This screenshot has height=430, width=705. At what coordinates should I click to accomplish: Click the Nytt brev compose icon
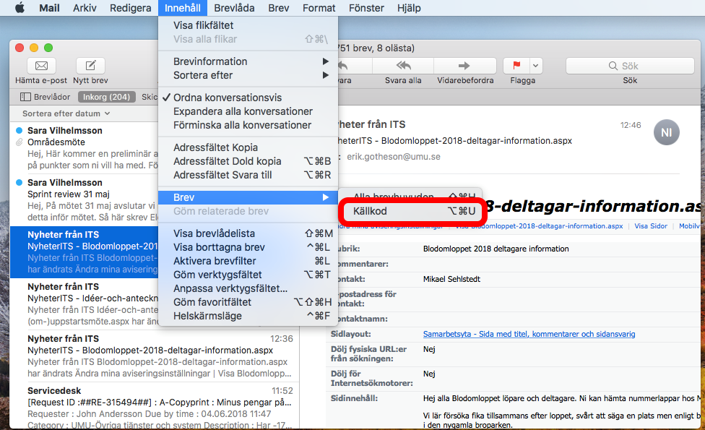tap(90, 66)
